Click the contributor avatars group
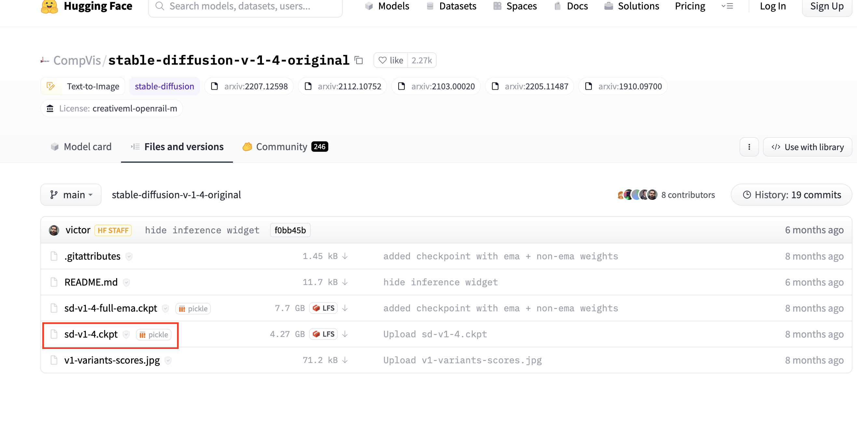 637,195
